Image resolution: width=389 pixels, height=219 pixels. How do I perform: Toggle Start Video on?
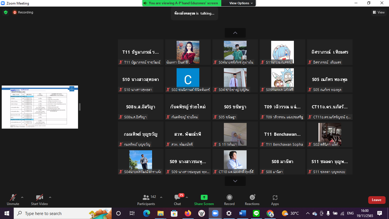39,200
